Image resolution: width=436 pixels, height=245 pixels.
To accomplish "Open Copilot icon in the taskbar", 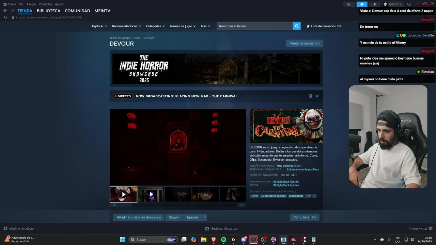I will [x=194, y=240].
